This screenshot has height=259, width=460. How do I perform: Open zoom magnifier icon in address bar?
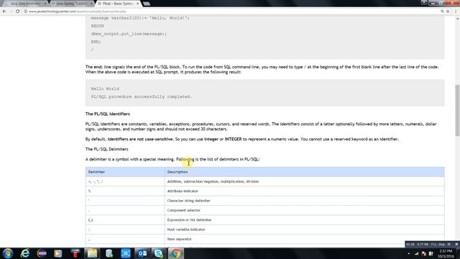(x=442, y=12)
